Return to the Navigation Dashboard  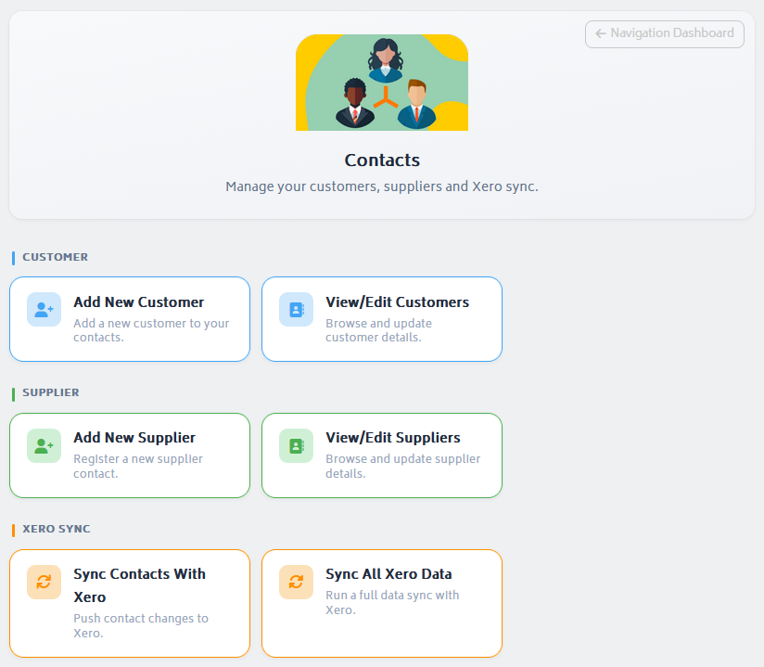coord(664,33)
